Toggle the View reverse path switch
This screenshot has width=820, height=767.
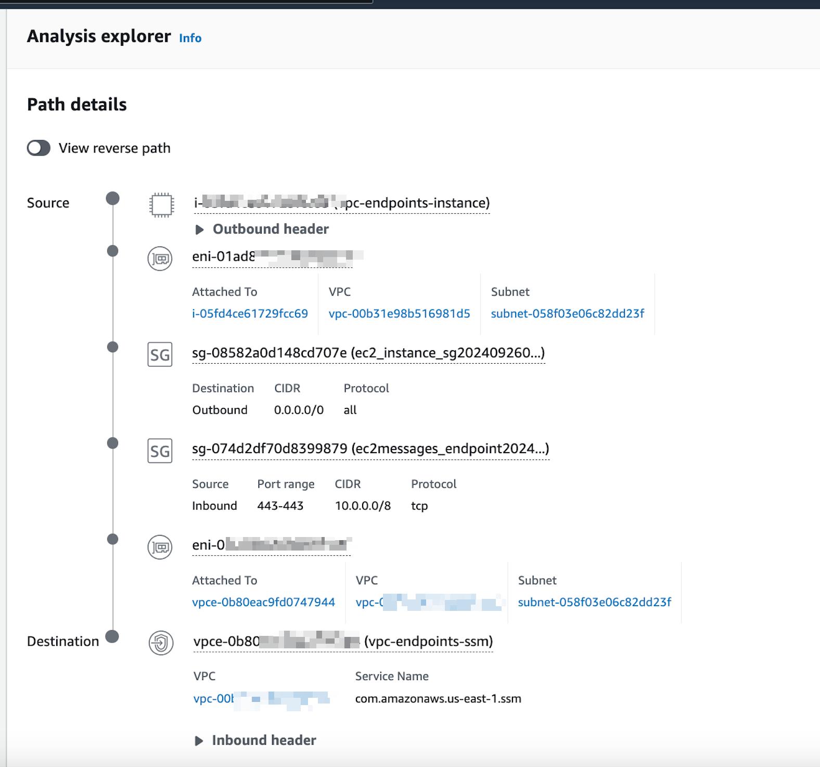pos(39,148)
